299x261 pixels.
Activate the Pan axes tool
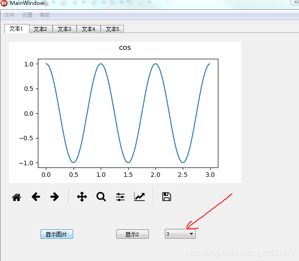82,197
